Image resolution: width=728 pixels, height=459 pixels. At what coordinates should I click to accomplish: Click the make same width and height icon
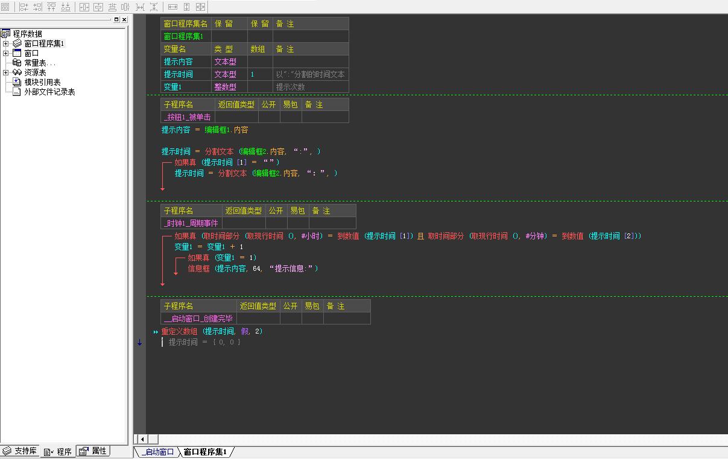tap(200, 7)
